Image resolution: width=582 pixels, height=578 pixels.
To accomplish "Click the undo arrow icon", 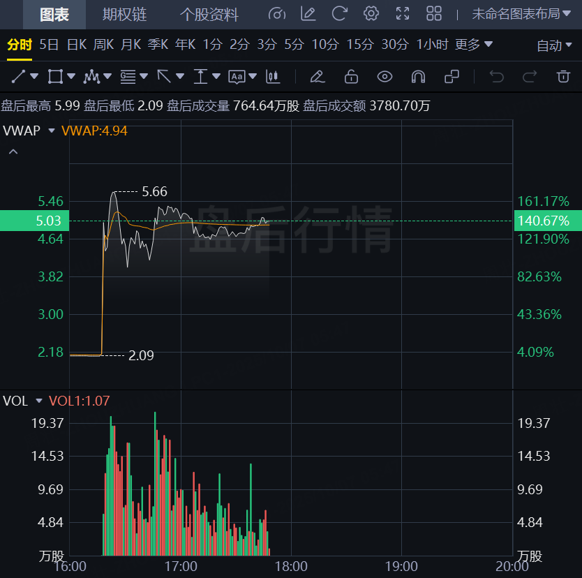I will click(x=496, y=76).
